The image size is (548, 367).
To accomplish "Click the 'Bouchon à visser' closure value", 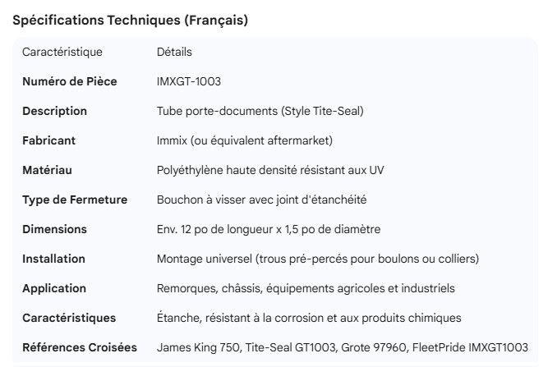I will tap(261, 200).
